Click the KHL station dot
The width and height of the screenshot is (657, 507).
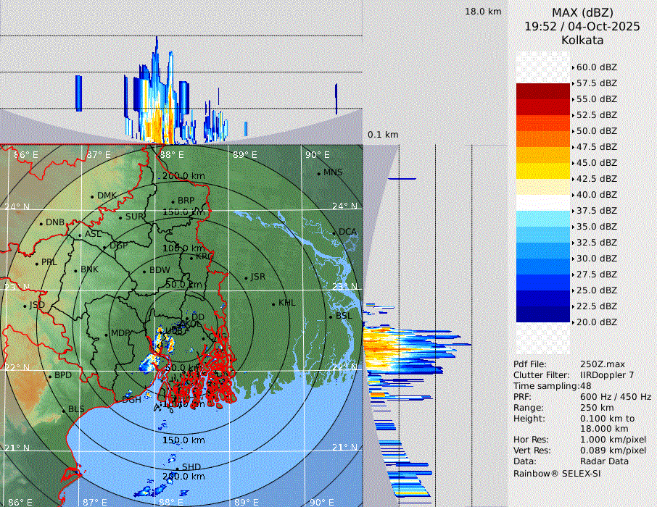point(273,303)
